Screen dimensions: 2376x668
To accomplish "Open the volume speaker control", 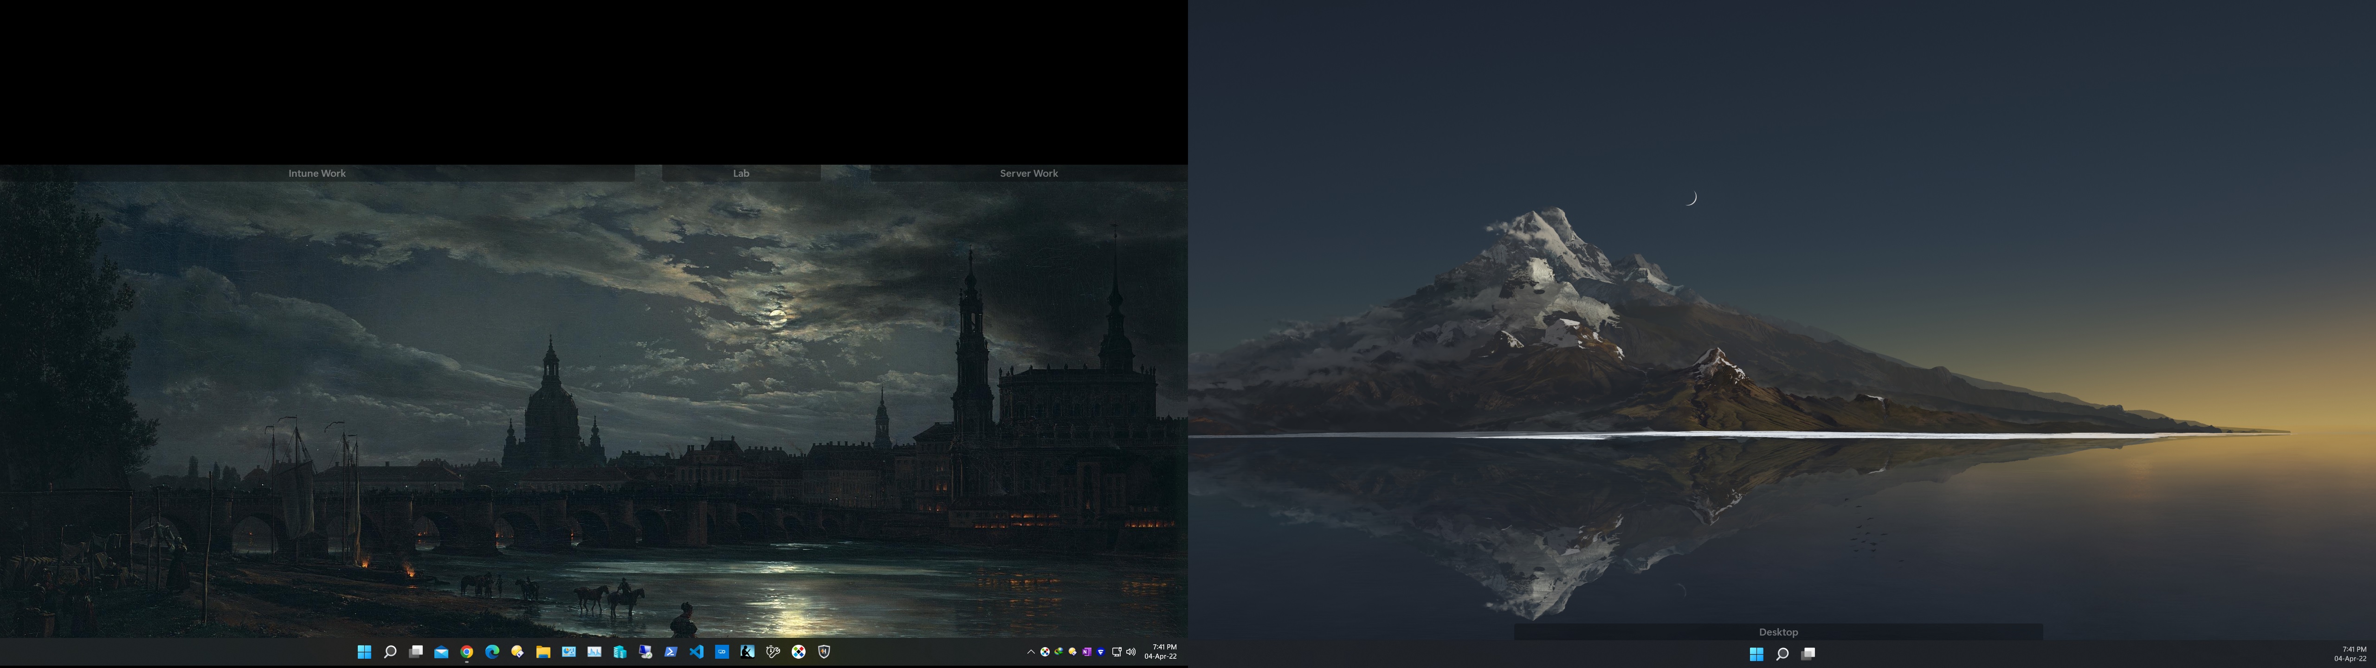I will coord(1131,652).
